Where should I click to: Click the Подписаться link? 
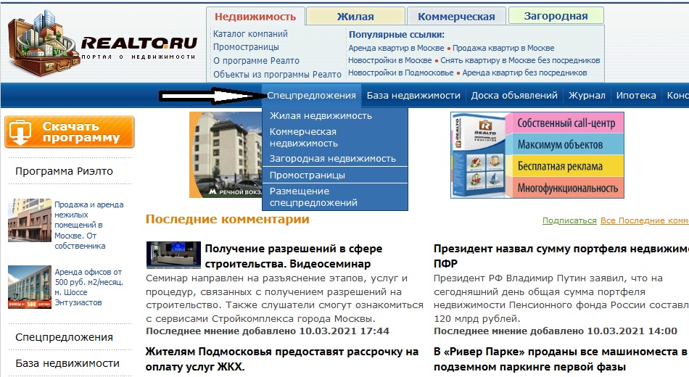pos(569,220)
